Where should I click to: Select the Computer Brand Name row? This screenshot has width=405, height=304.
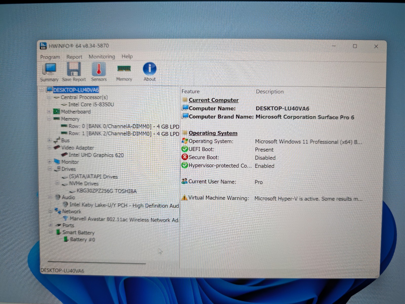click(268, 117)
